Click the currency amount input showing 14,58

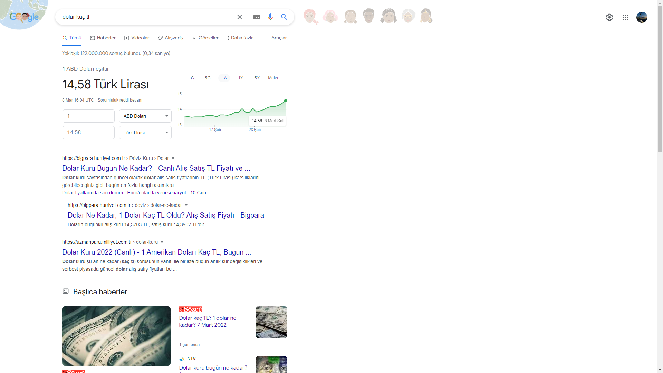click(88, 132)
